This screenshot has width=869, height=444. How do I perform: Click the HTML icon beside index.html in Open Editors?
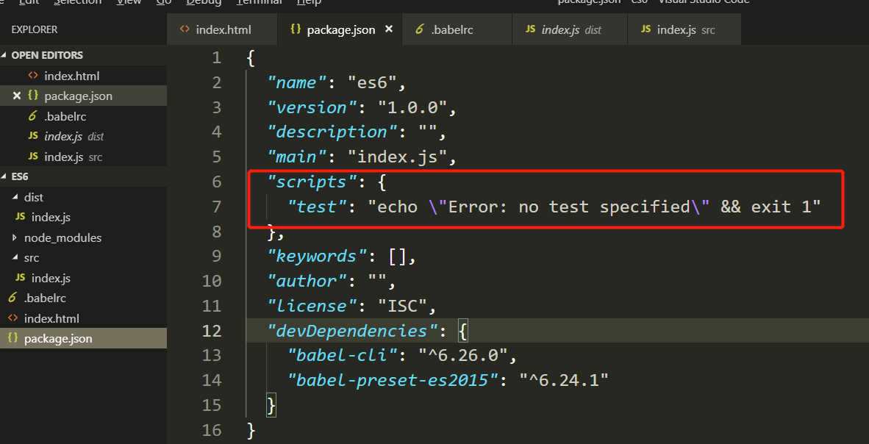point(32,76)
